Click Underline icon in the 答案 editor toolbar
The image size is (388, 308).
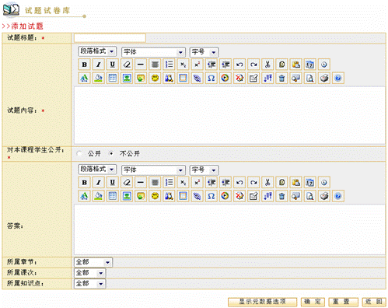pyautogui.click(x=112, y=183)
